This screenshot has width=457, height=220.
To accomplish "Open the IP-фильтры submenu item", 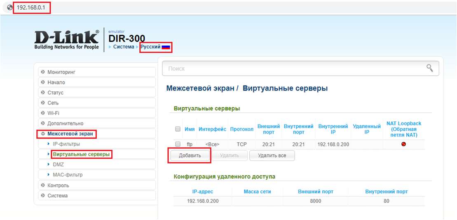I will (66, 144).
